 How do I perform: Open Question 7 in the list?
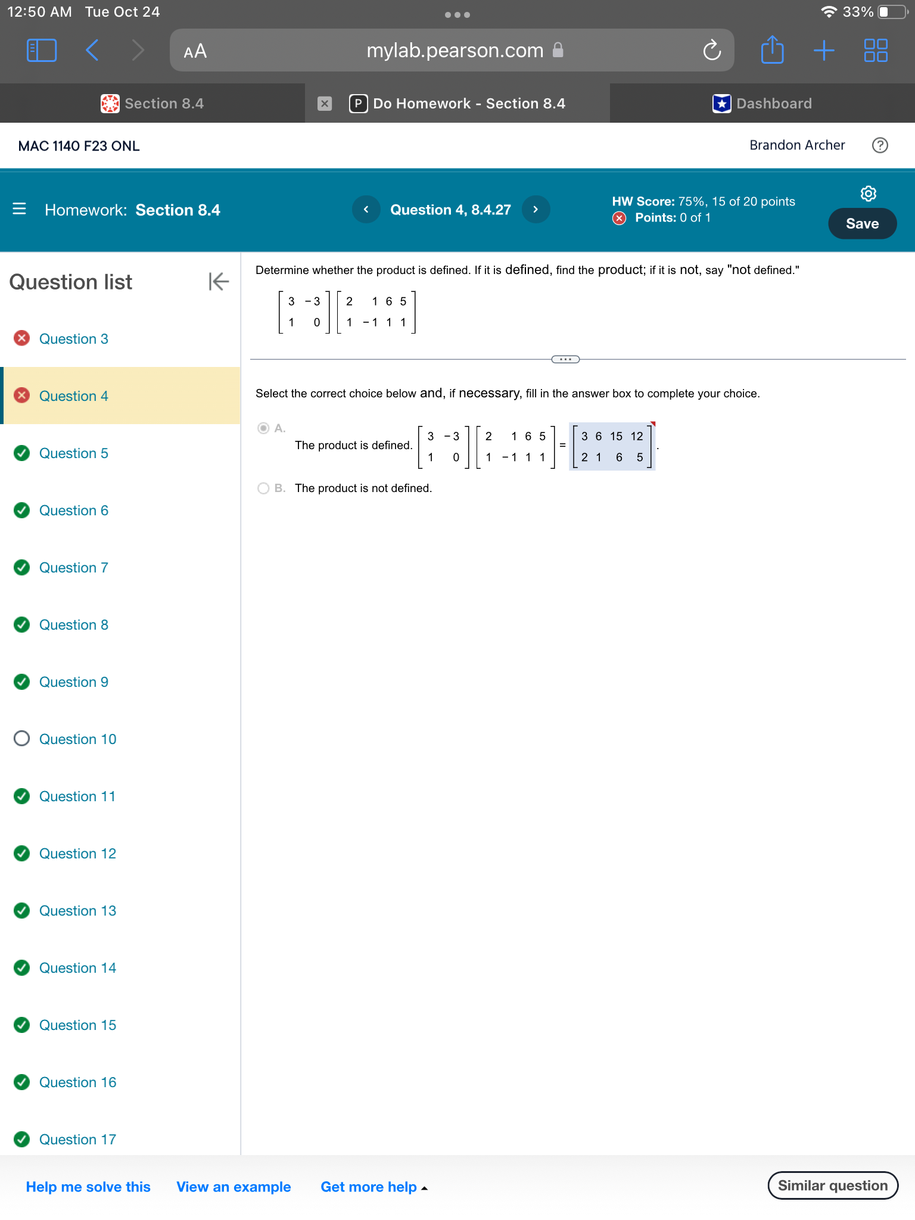point(120,567)
